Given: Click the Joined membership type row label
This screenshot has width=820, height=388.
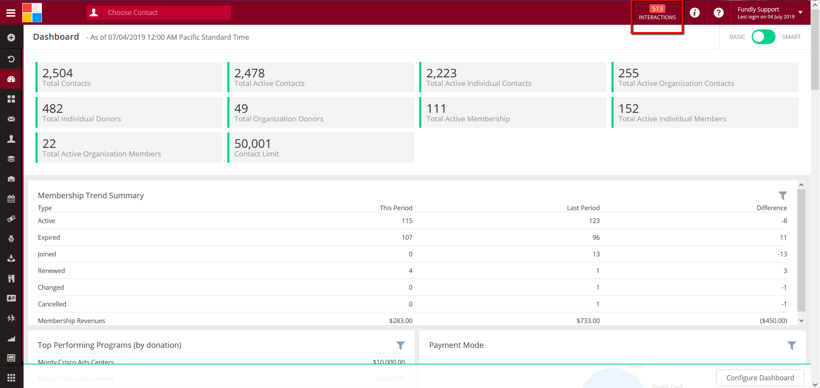Looking at the screenshot, I should (47, 254).
